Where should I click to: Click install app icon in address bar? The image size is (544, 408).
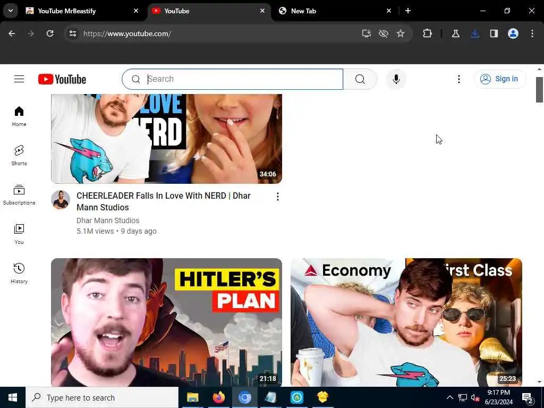(x=367, y=33)
